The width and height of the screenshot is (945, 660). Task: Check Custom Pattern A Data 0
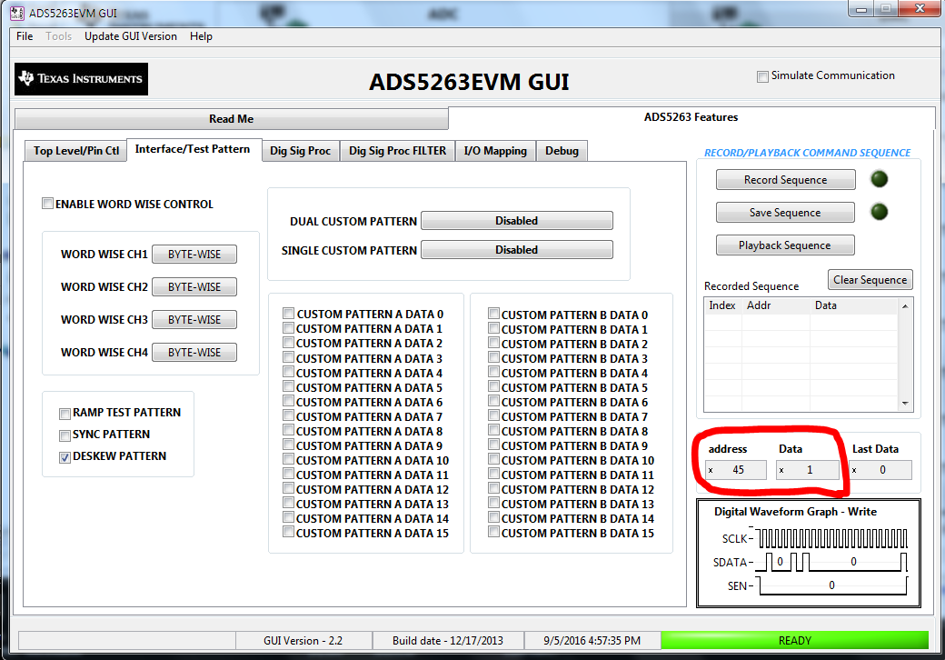coord(289,314)
